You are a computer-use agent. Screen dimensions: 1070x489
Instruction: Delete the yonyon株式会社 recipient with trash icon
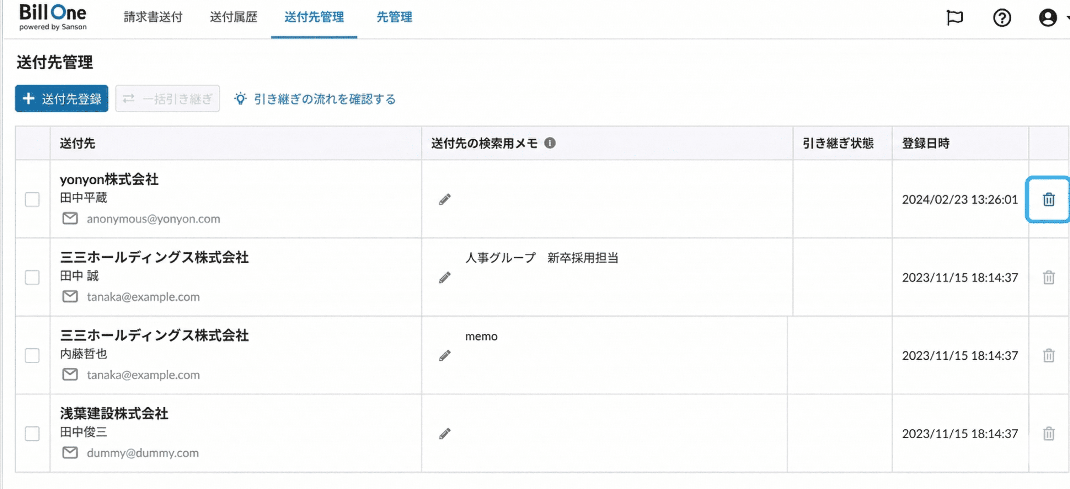coord(1048,200)
